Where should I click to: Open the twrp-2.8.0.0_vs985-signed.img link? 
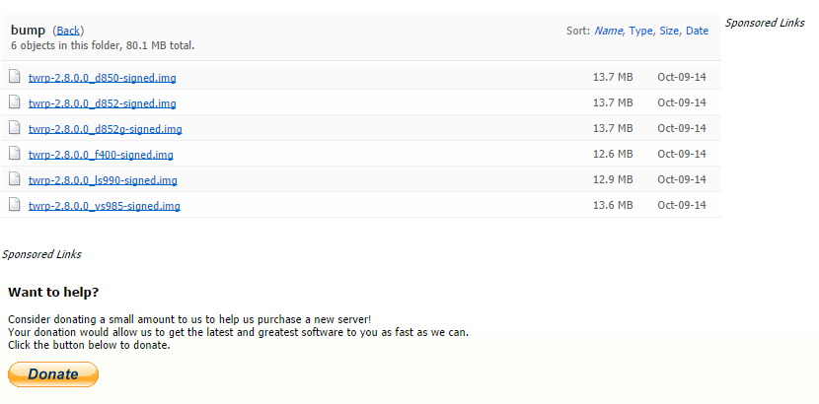104,206
